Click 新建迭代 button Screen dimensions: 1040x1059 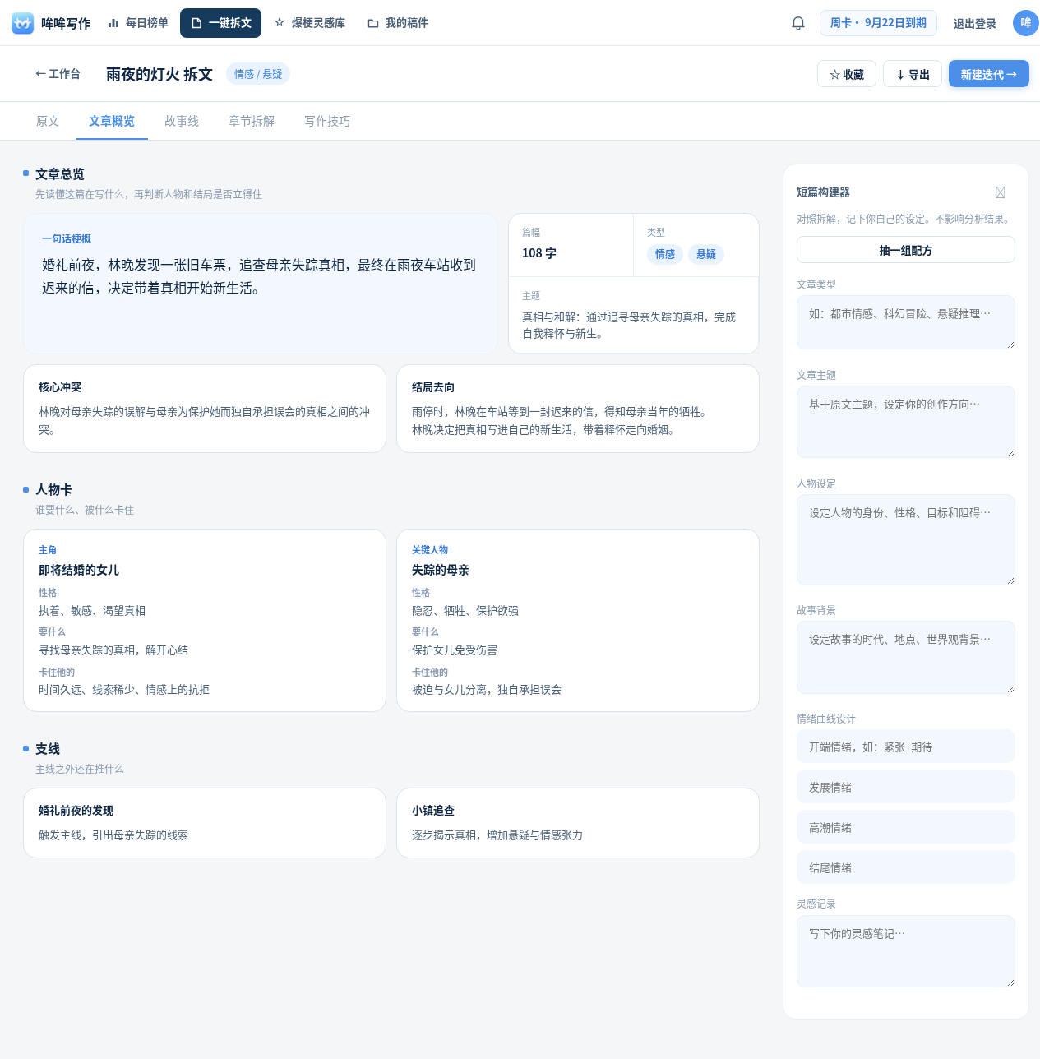pyautogui.click(x=989, y=74)
